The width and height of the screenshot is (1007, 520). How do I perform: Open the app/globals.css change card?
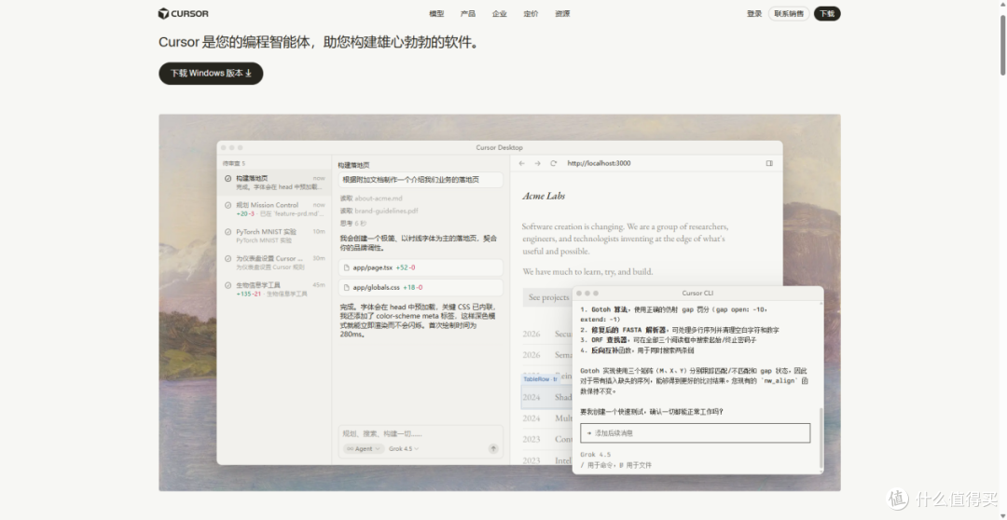coord(421,288)
